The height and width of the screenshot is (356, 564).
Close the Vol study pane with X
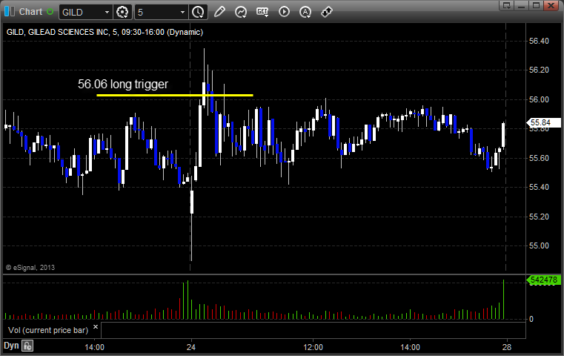[x=96, y=327]
